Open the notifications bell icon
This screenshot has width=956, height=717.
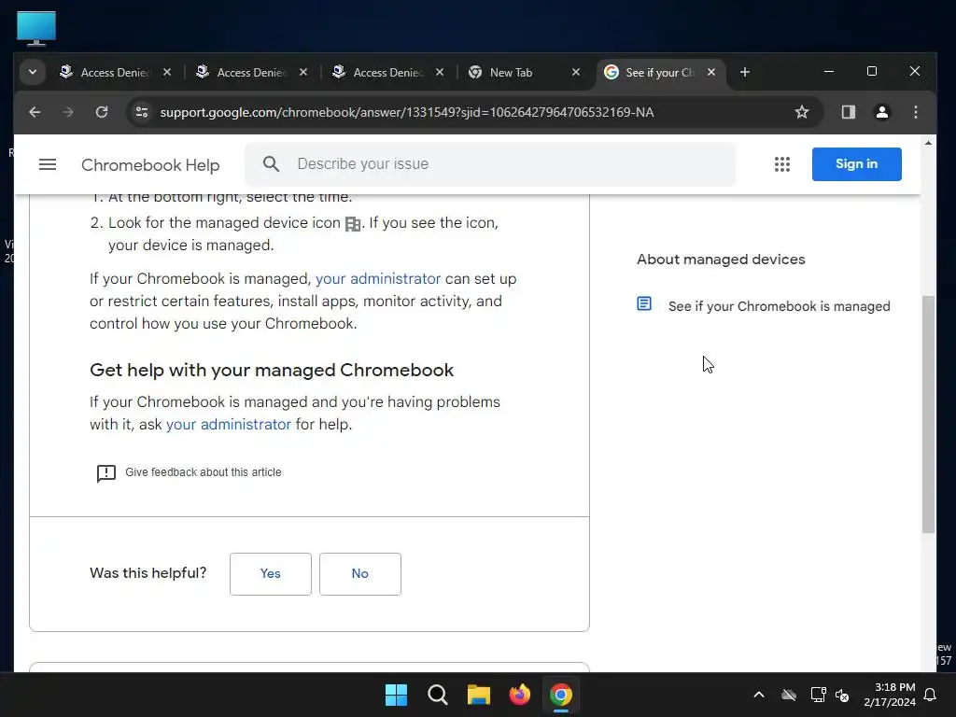(931, 695)
